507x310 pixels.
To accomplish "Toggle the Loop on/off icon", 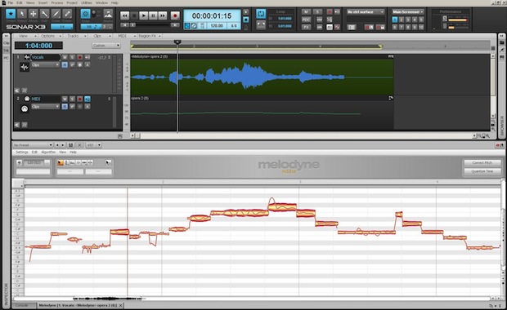I will click(261, 14).
